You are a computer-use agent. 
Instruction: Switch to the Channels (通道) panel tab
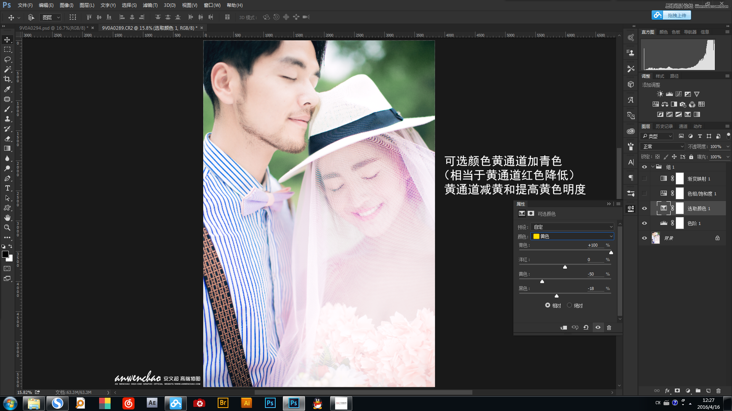[683, 126]
